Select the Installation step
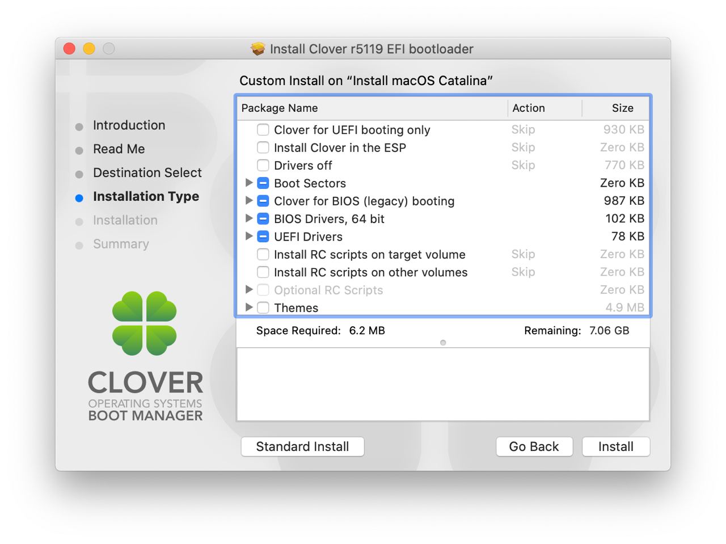 [125, 221]
